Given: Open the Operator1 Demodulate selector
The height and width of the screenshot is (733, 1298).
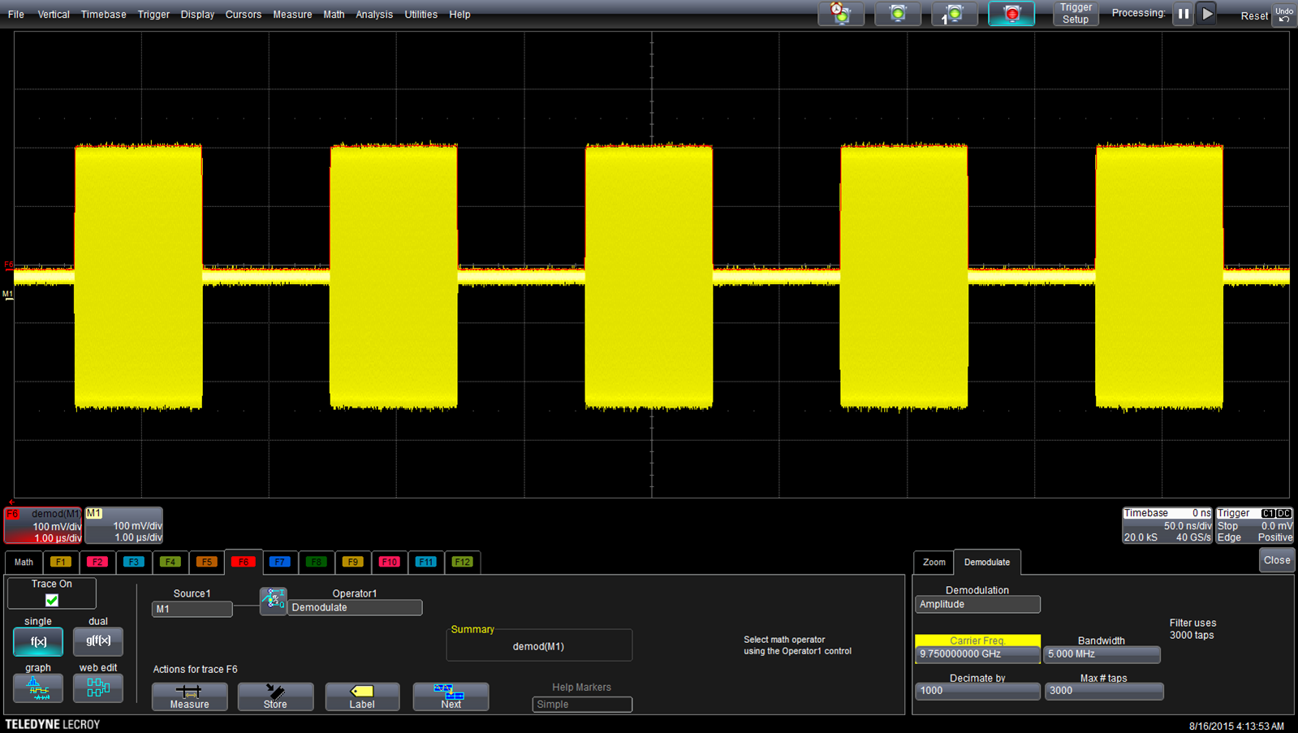Looking at the screenshot, I should [x=355, y=608].
